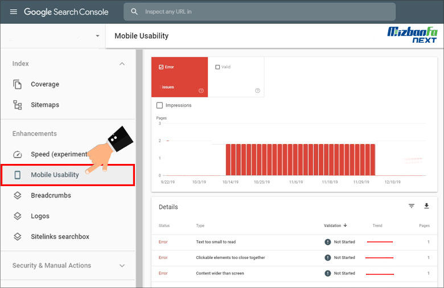Click the Sitemaps icon in sidebar
Viewport: 444px width, 288px height.
pos(17,105)
